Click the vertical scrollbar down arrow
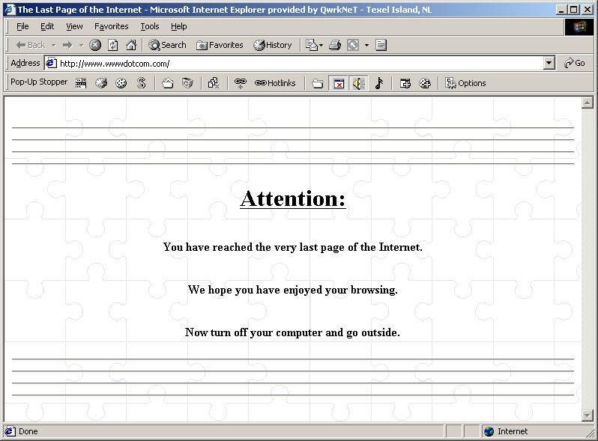The height and width of the screenshot is (441, 598). tap(587, 415)
